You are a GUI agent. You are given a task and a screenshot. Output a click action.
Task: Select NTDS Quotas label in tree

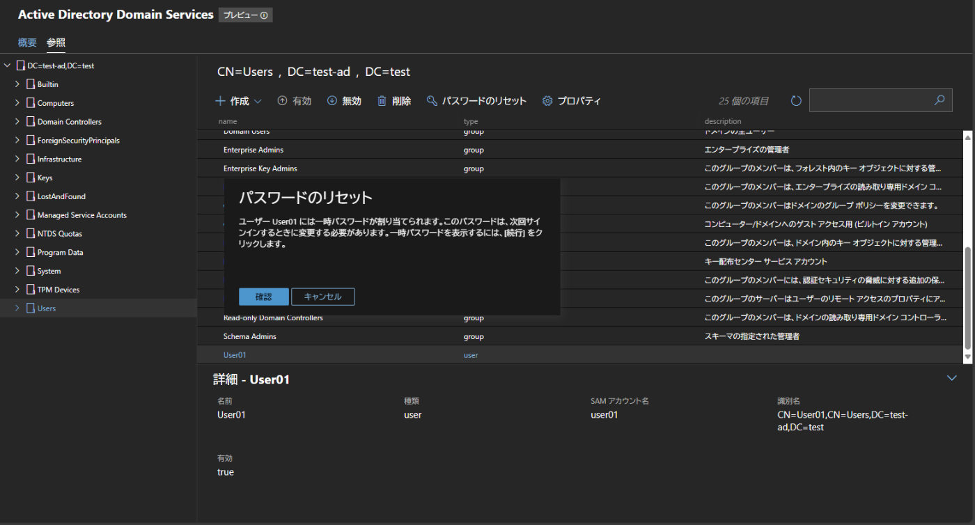point(60,233)
